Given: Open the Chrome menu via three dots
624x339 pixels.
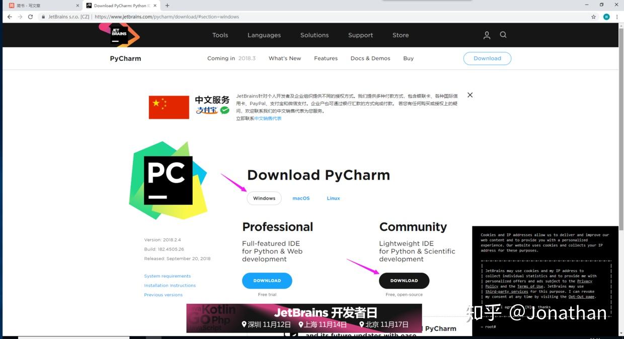Looking at the screenshot, I should 616,16.
